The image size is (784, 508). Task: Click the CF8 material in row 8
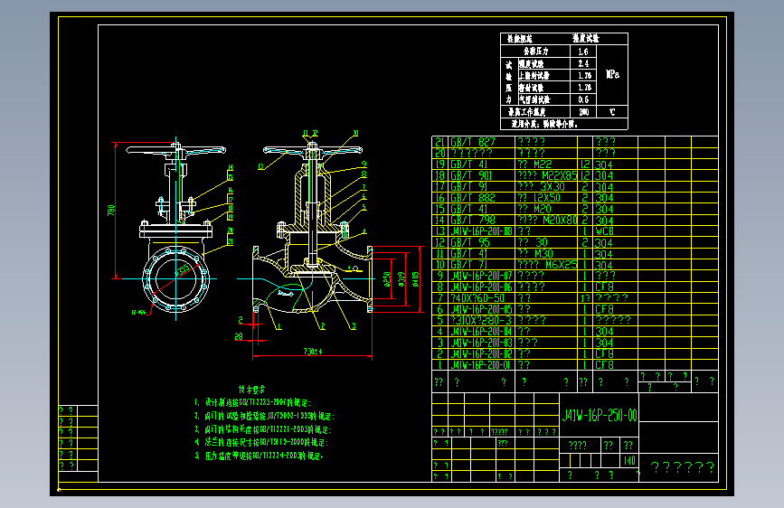[x=604, y=287]
